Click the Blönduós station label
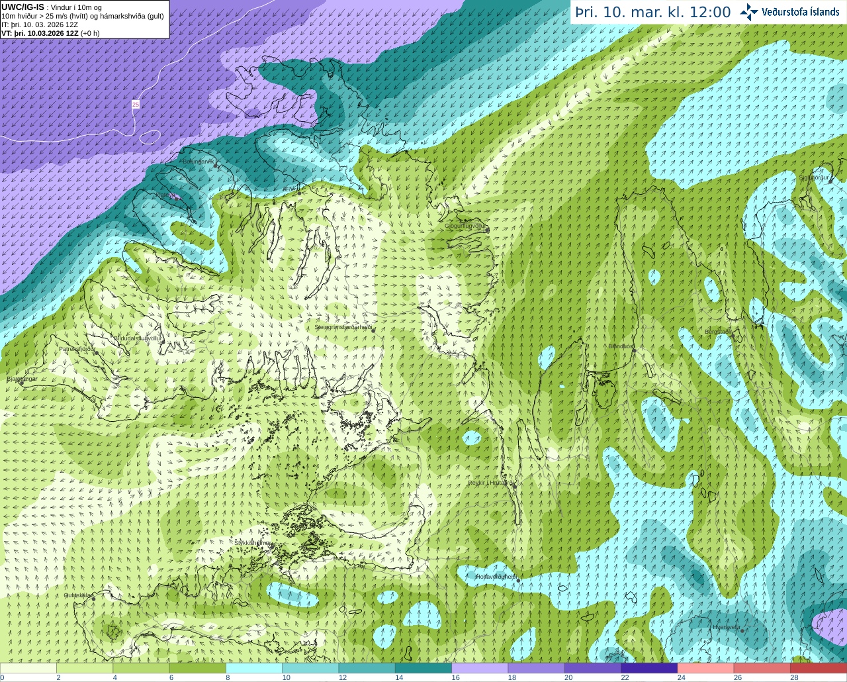This screenshot has height=682, width=847. (x=621, y=346)
